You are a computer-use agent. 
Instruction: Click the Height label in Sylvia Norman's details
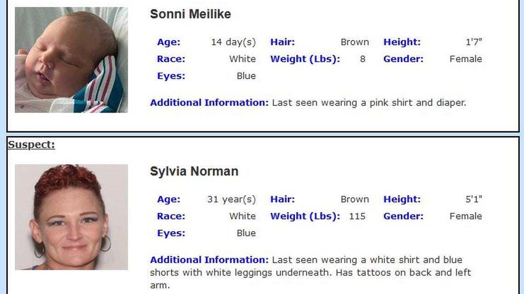402,200
